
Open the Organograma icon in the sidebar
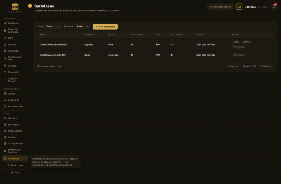pos(5,131)
